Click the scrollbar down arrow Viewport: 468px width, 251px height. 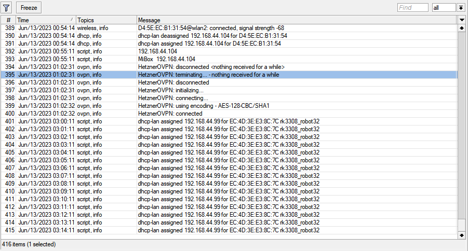[462, 235]
